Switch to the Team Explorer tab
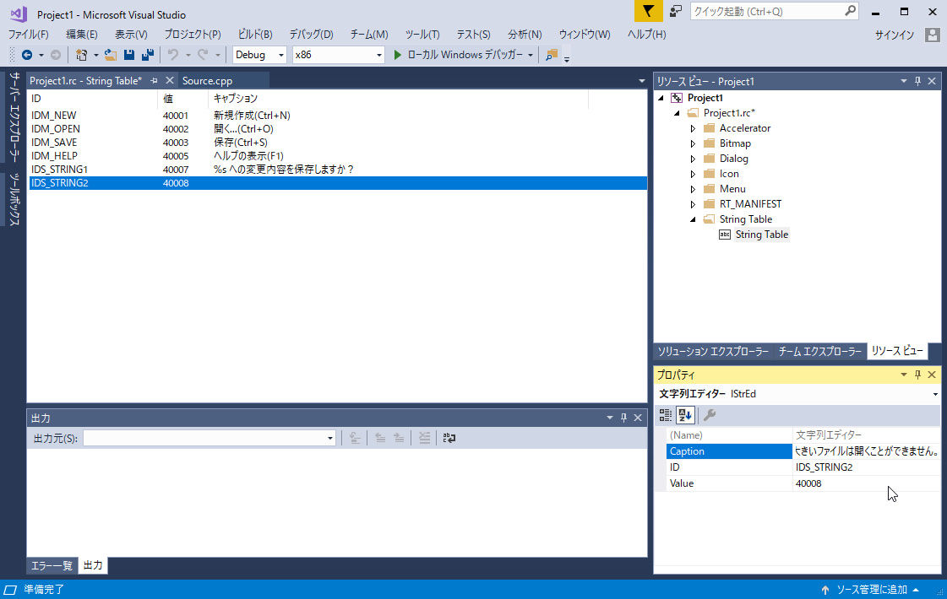 click(820, 351)
